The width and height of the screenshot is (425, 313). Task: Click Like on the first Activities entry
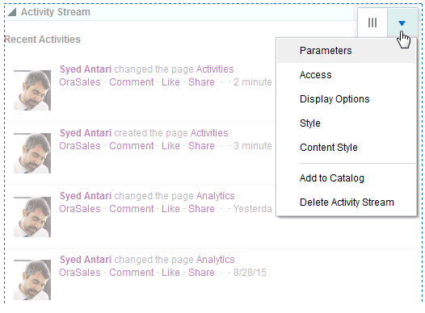(170, 82)
